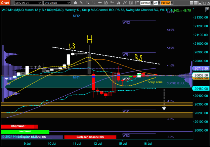Open the bar type chart style icon
This screenshot has height=147, width=210.
(76, 3)
